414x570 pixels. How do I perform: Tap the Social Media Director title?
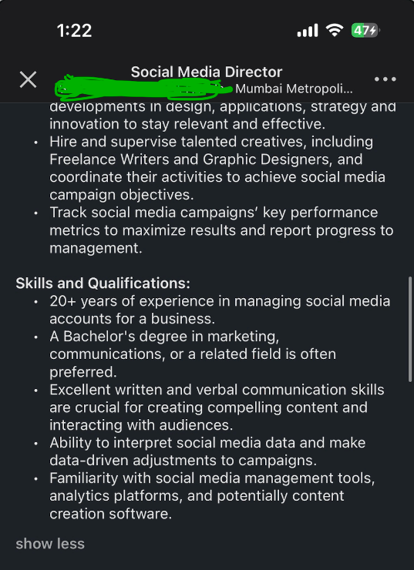coord(207,72)
